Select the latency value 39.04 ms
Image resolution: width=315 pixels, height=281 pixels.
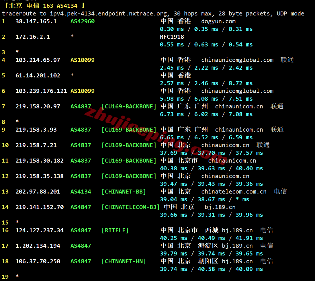(174, 199)
